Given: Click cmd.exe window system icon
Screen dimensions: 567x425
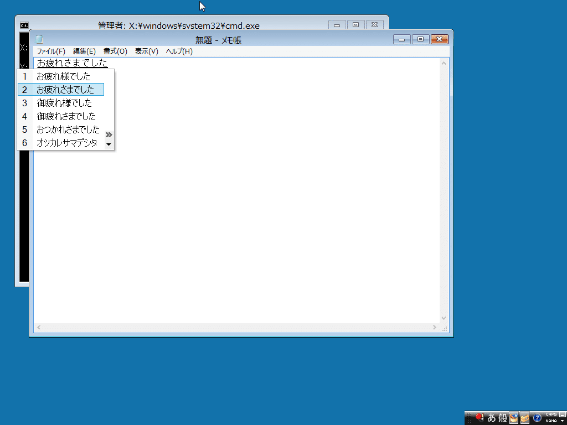Looking at the screenshot, I should click(x=24, y=25).
